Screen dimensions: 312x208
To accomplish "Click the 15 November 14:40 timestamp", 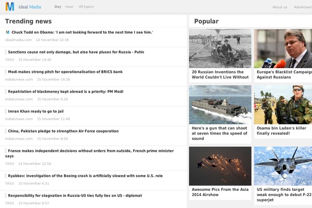I will 35,59.
